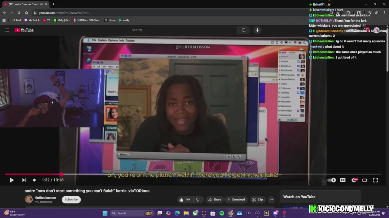
Task: Subscribe to fluffieblossom channel
Action: [71, 200]
